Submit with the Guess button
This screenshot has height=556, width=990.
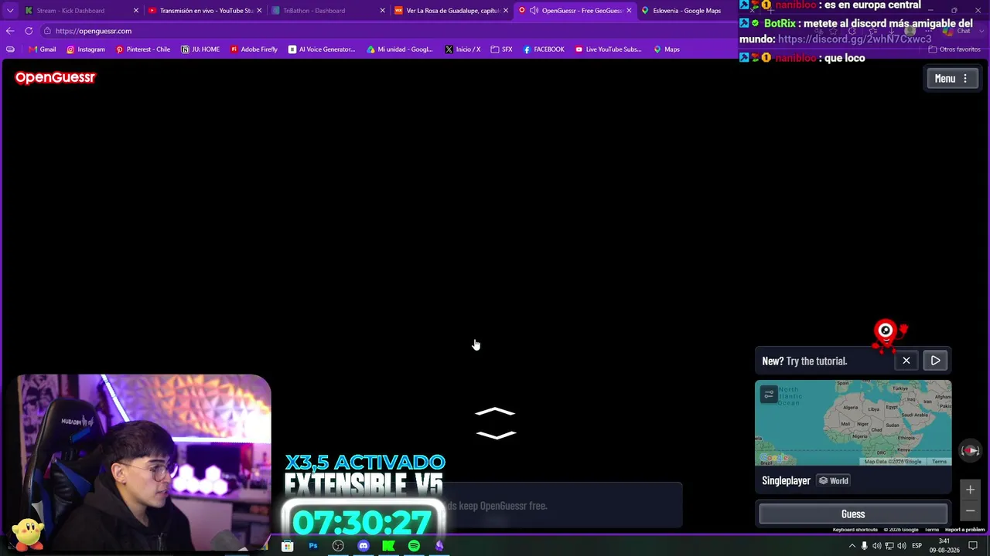tap(853, 514)
